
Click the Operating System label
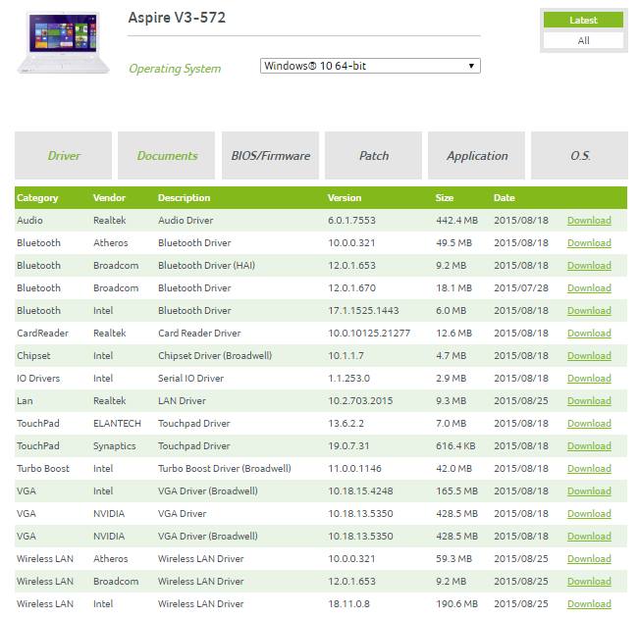point(175,69)
